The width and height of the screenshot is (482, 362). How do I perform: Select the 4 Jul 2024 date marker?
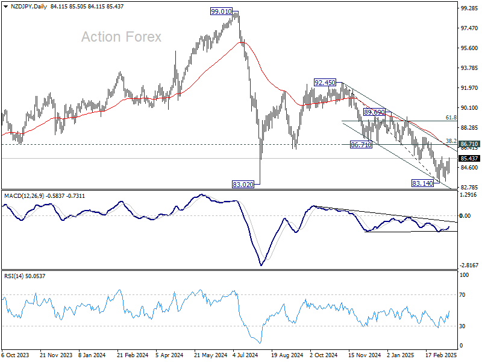coord(245,355)
